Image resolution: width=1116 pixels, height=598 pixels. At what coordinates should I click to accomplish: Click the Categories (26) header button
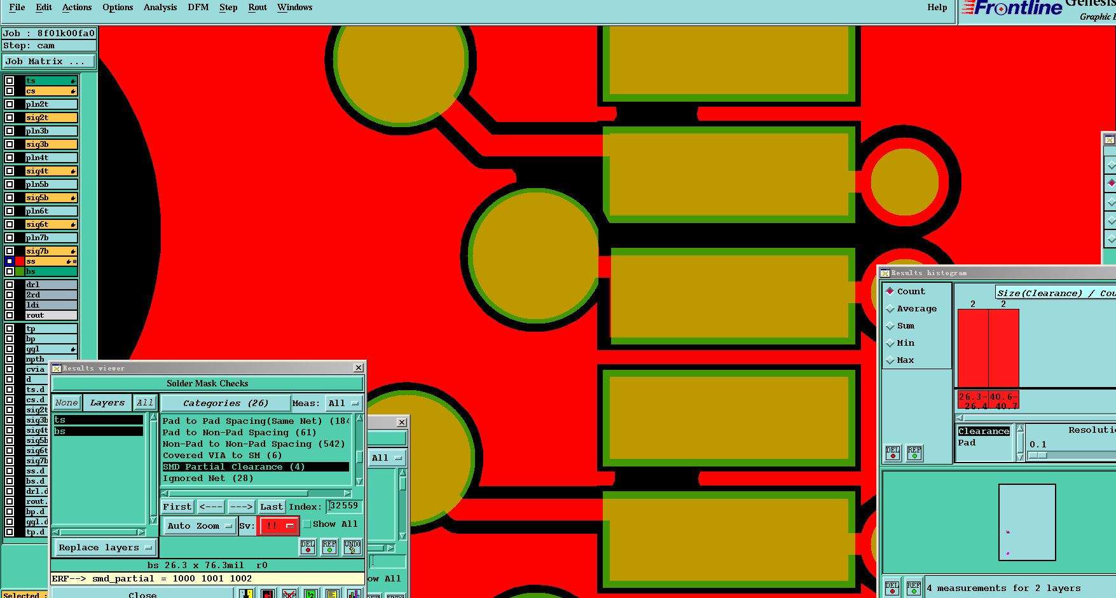pos(226,404)
